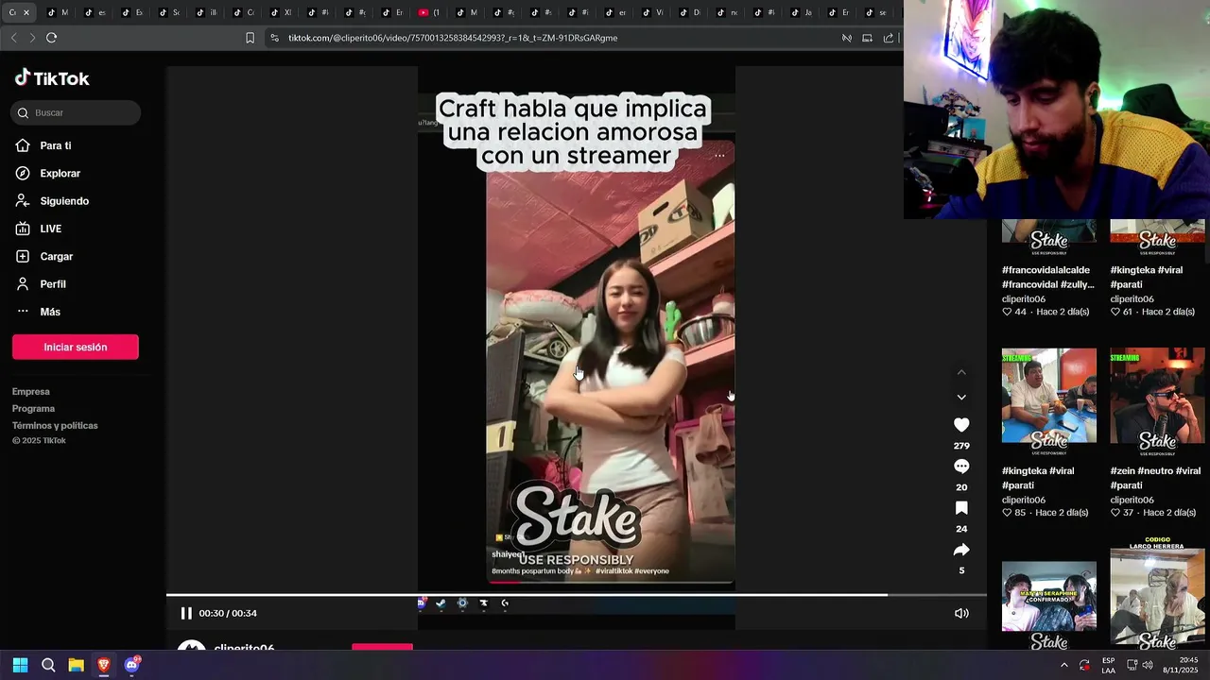Open the Perfil profile icon
Image resolution: width=1210 pixels, height=680 pixels.
click(x=23, y=283)
